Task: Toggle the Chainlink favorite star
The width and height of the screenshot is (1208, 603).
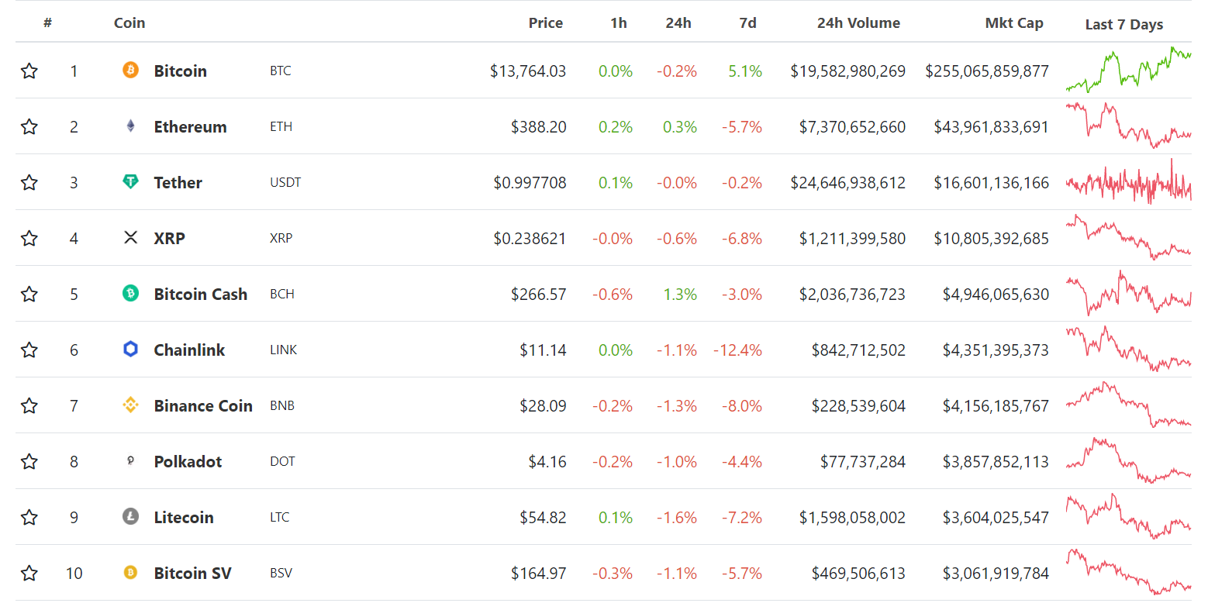Action: pos(29,350)
